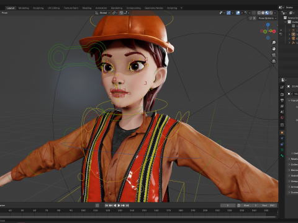Switch to the Scripting workspace tab
The width and height of the screenshot is (298, 223).
[172, 8]
